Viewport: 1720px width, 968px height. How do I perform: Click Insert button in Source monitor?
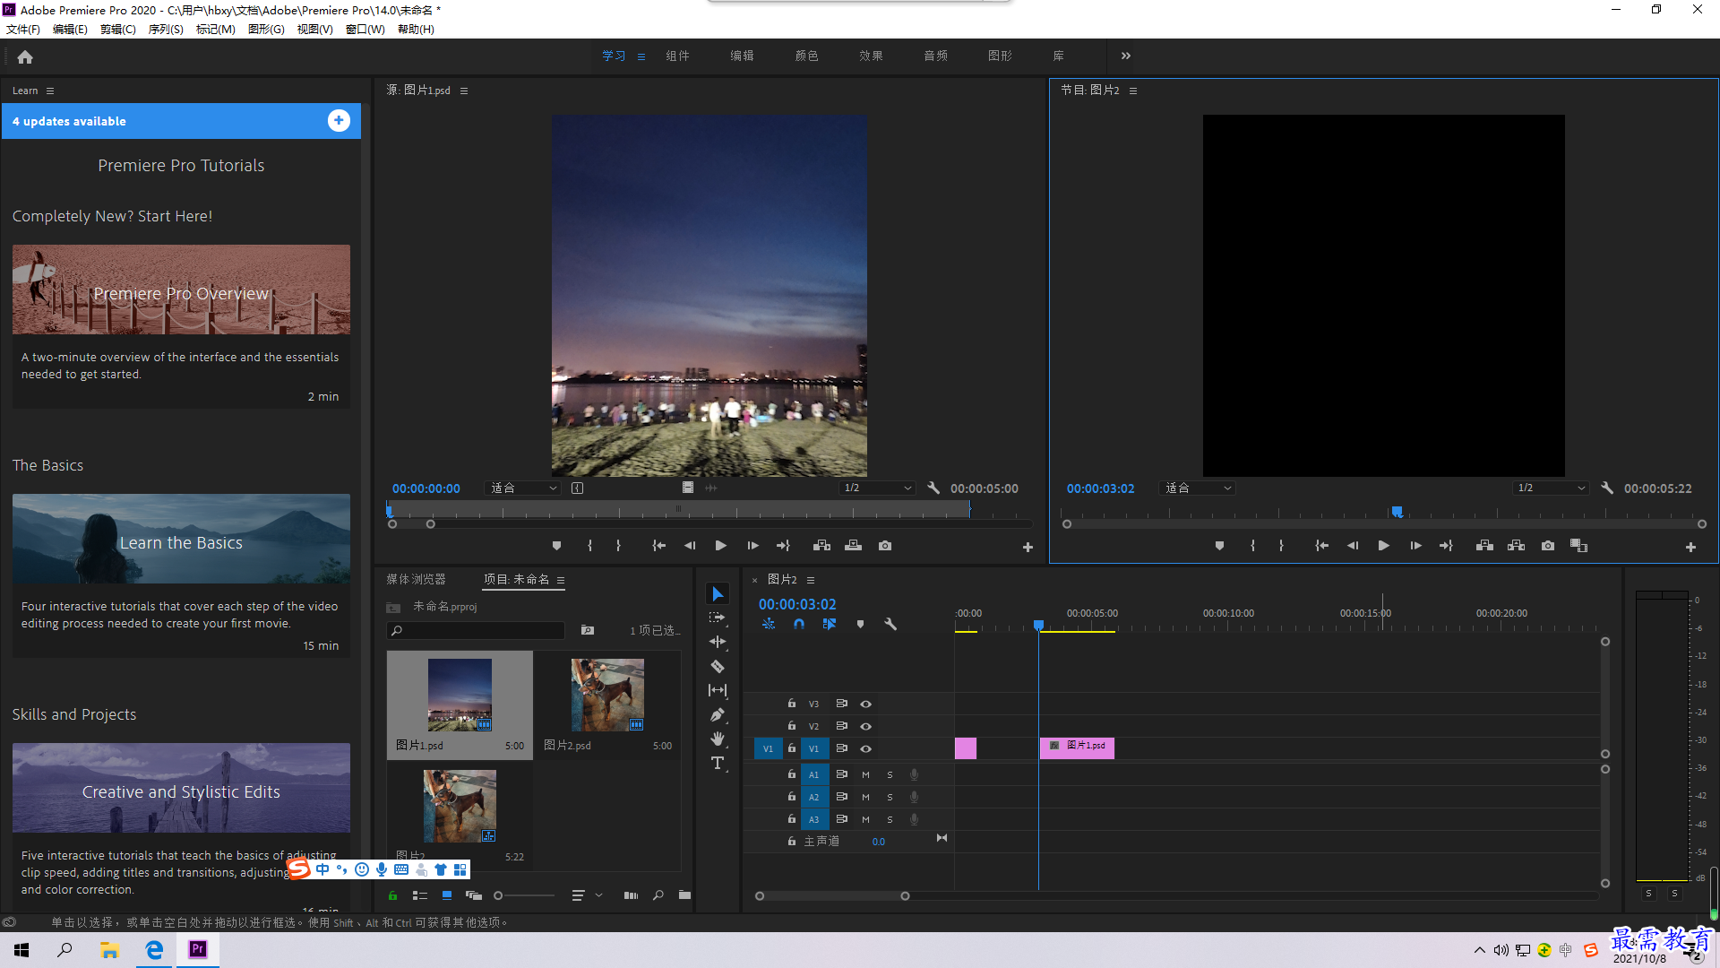pyautogui.click(x=821, y=546)
